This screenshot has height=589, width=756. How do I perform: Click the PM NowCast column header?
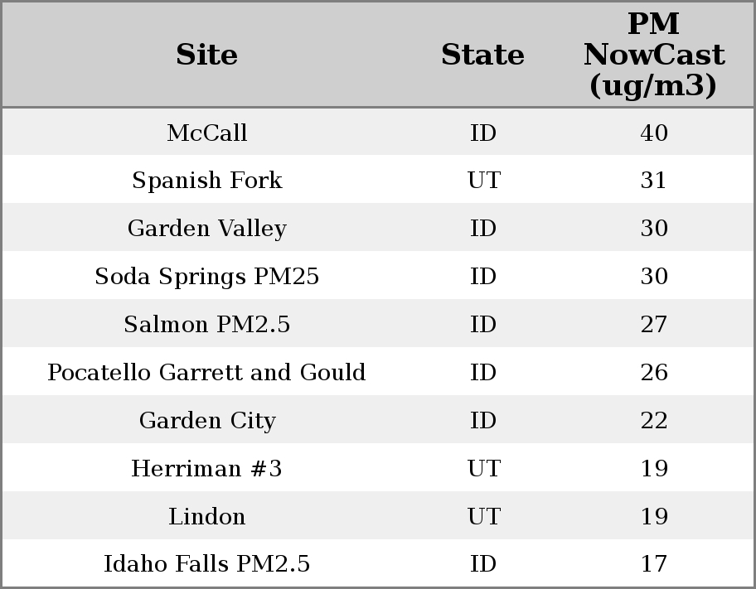653,55
